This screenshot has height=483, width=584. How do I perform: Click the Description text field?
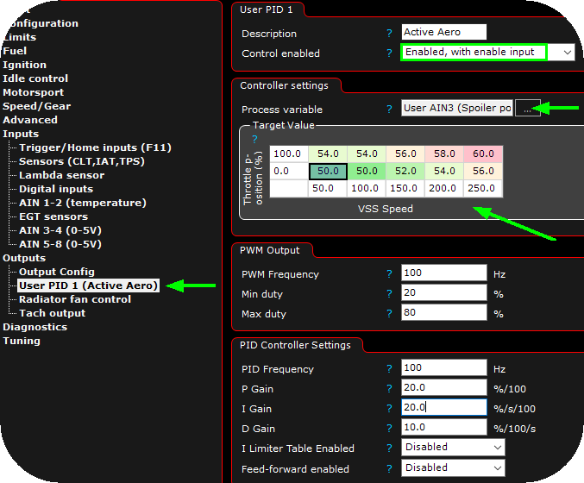(x=444, y=33)
